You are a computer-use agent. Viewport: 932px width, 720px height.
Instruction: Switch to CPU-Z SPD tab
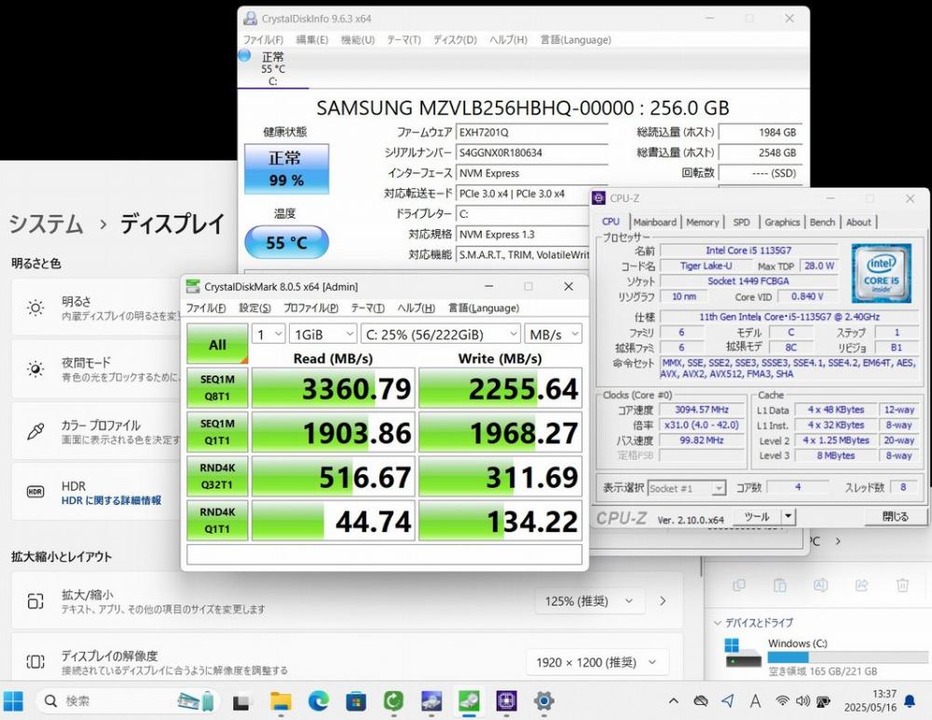741,223
